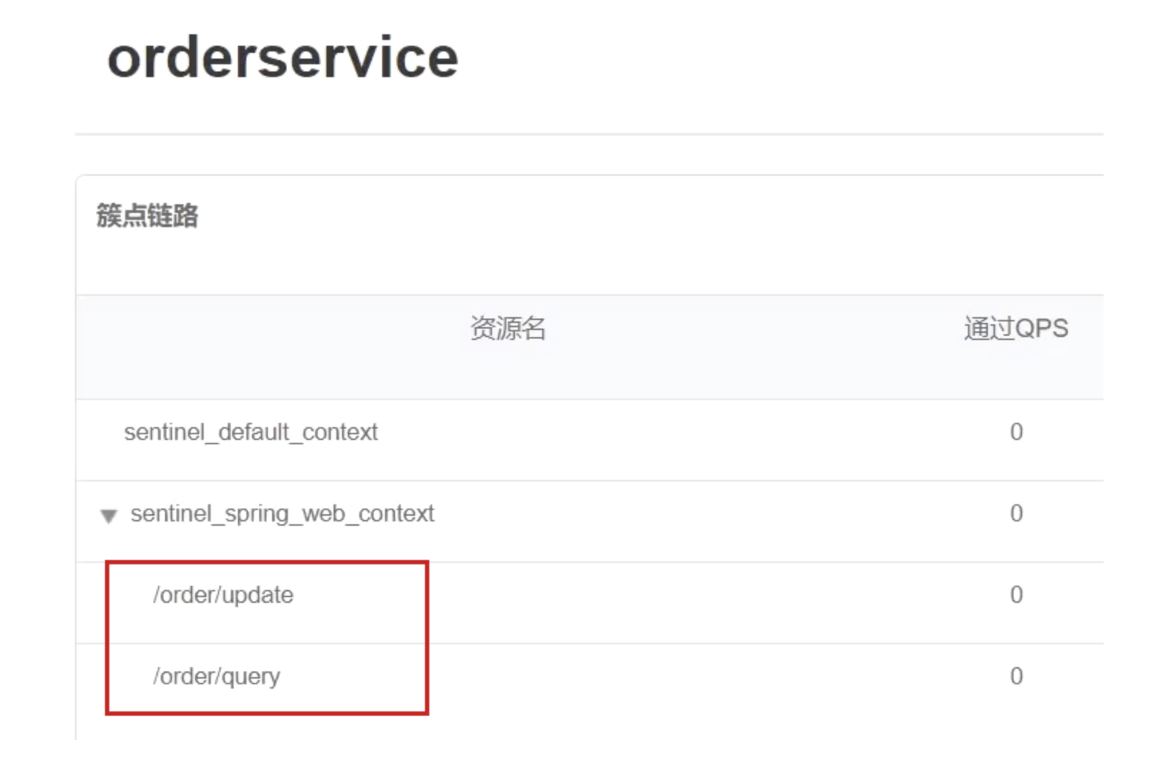Click the 通过QPS column header
Viewport: 1150px width, 765px height.
tap(1016, 329)
